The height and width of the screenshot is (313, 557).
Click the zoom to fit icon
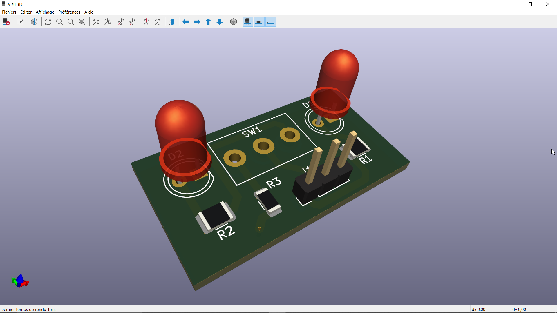(x=82, y=22)
